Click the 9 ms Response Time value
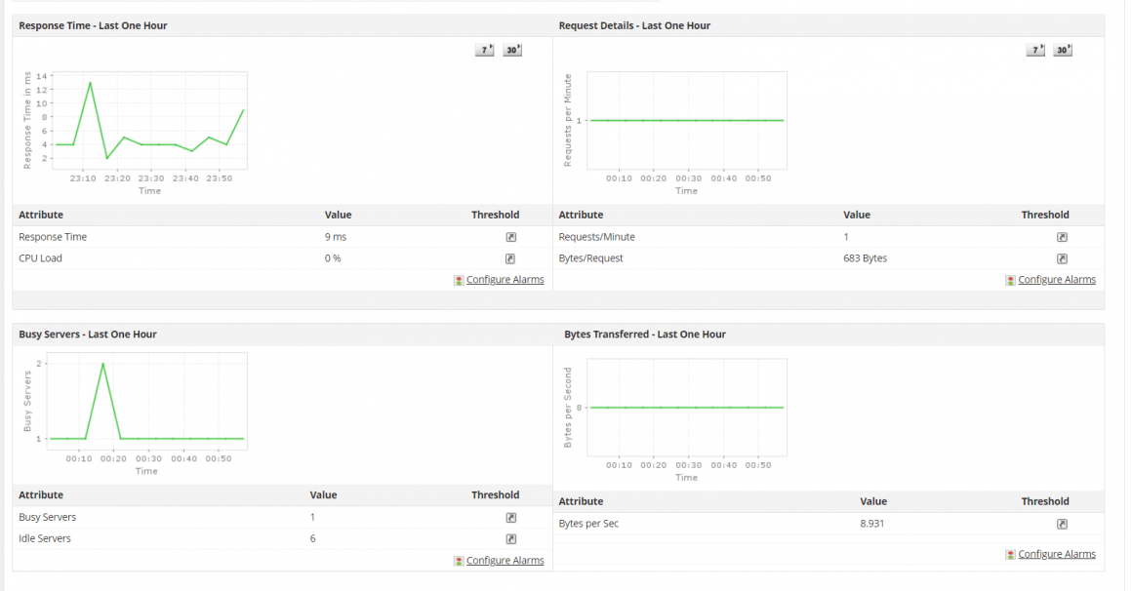 336,236
